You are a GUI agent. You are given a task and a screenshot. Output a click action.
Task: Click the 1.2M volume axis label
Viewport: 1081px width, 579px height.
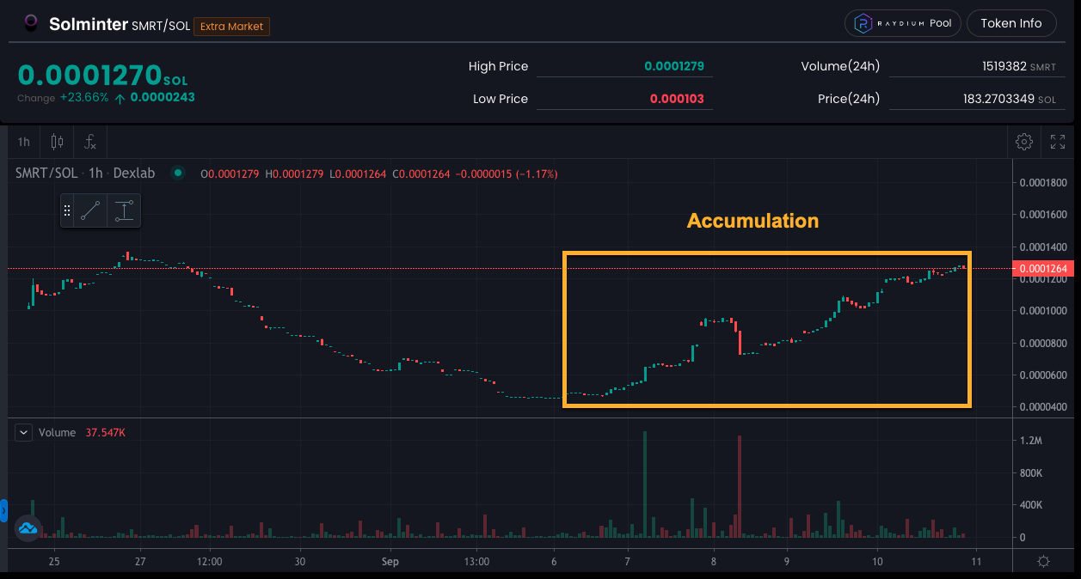click(x=1031, y=441)
